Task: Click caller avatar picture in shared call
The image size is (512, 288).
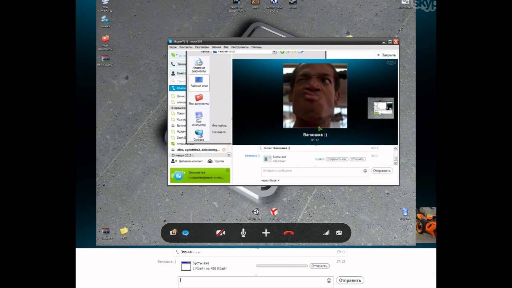Action: 315,96
